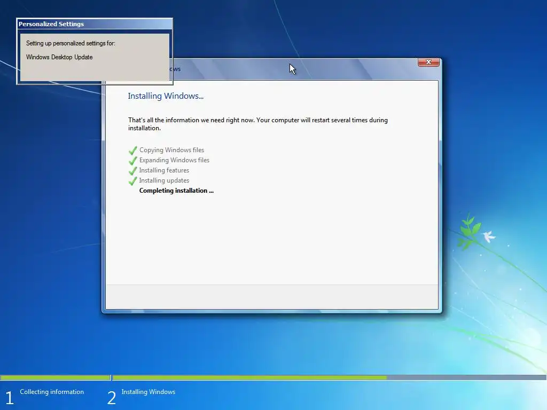Click the Installing Windows progress bar segment
This screenshot has width=547, height=410.
pos(329,377)
